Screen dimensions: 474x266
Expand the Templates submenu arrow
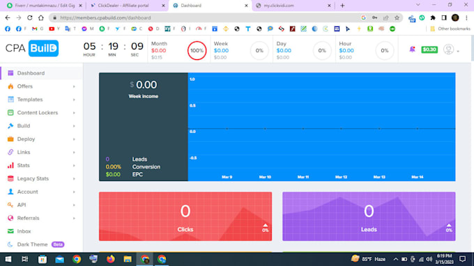point(74,100)
